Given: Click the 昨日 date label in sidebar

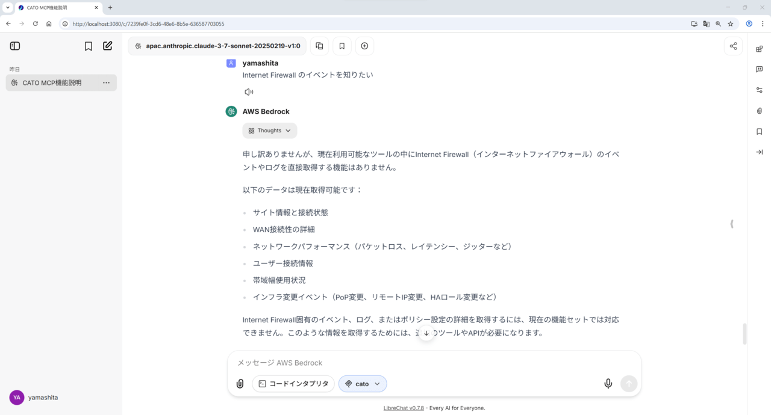Looking at the screenshot, I should (x=15, y=69).
